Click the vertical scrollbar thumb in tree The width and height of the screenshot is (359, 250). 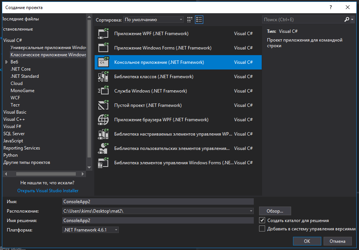(89, 89)
